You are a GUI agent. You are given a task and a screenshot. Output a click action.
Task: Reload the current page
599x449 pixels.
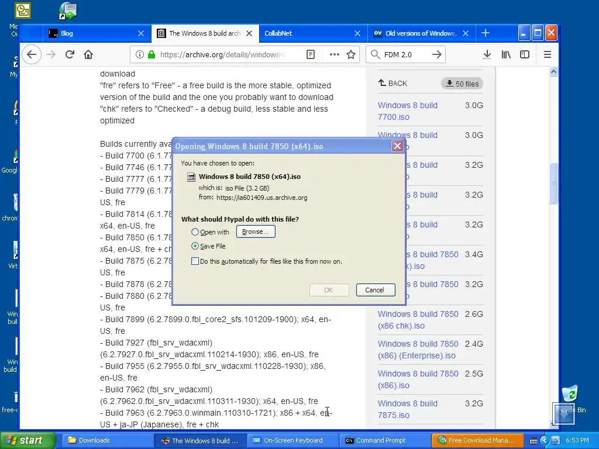(70, 54)
